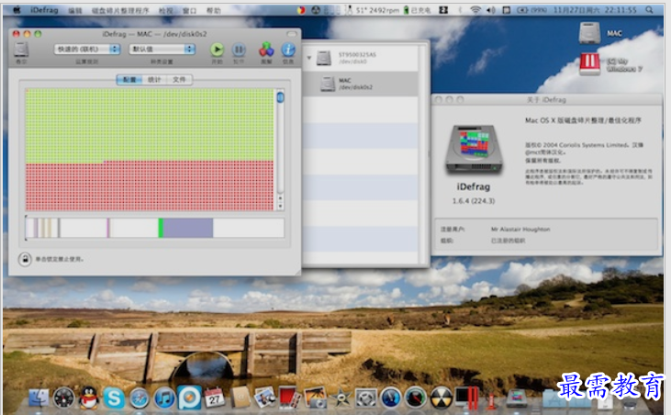Open the MAC drive icon on desktop
Viewport: 671px width, 415px height.
coord(589,33)
